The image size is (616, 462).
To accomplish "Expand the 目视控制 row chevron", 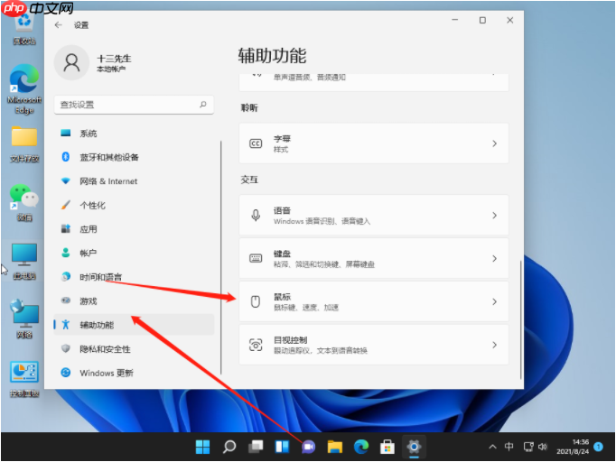I will (x=495, y=345).
